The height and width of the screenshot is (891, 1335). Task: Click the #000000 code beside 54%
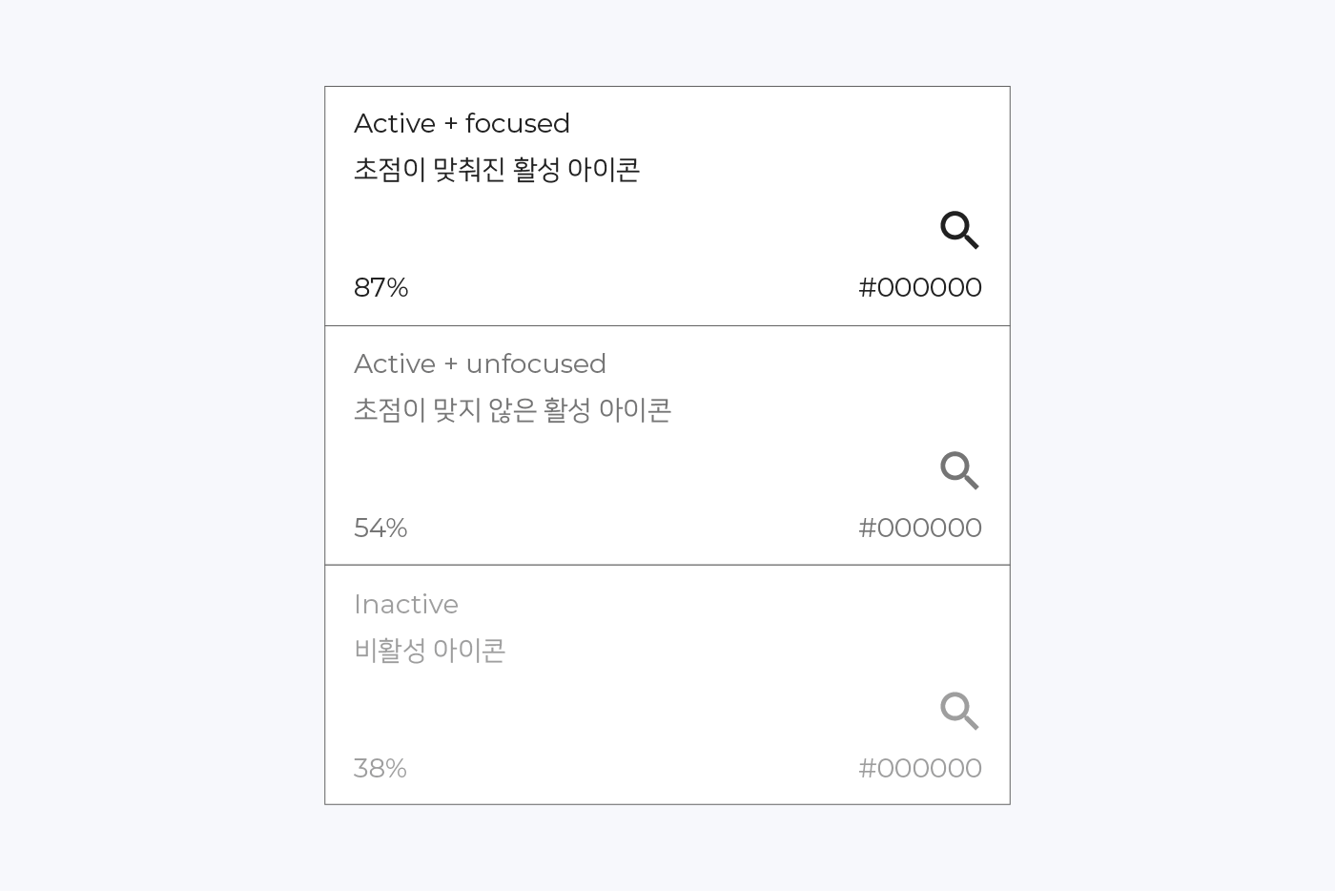coord(920,528)
